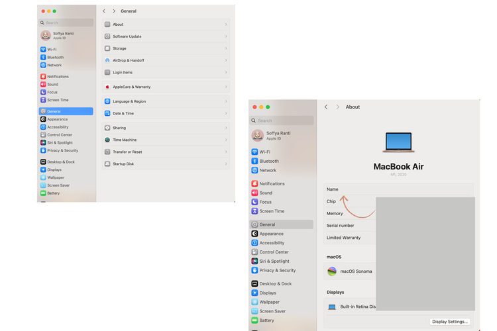Click the macOS Sonoma icon
The height and width of the screenshot is (331, 497).
[x=332, y=271]
